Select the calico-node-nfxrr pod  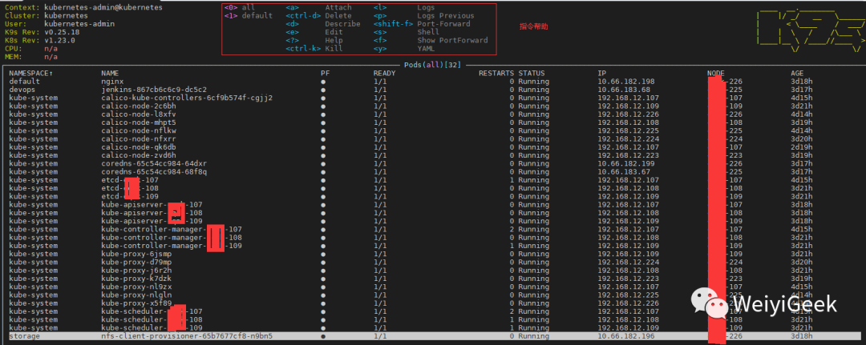tap(139, 139)
